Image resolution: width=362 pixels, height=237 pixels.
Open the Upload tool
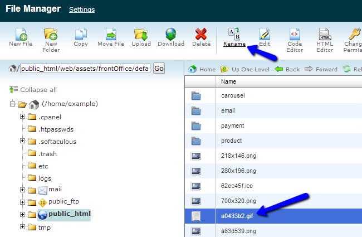point(141,34)
